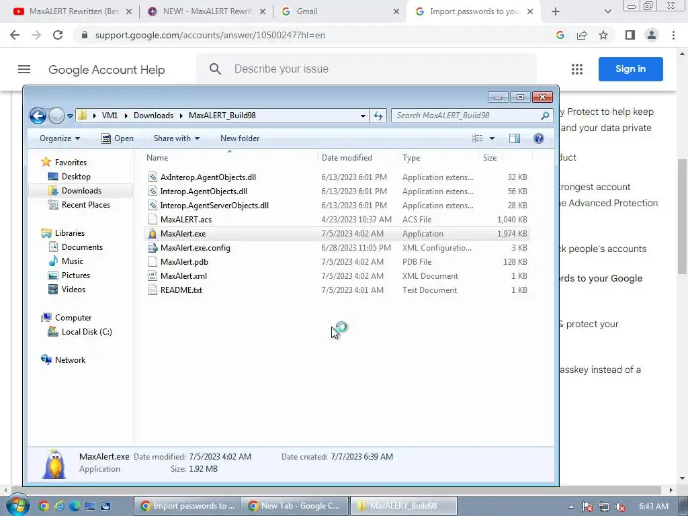Select Network in the navigation pane

[x=63, y=360]
